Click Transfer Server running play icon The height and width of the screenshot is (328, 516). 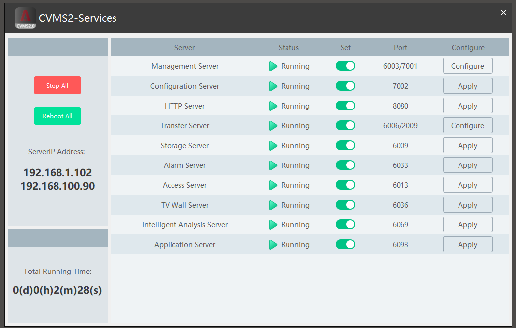point(273,126)
